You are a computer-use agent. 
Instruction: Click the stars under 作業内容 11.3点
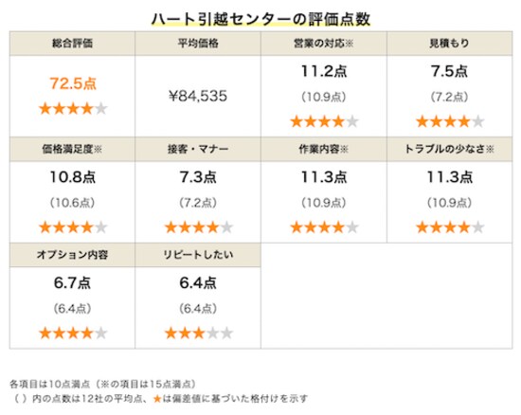point(324,227)
